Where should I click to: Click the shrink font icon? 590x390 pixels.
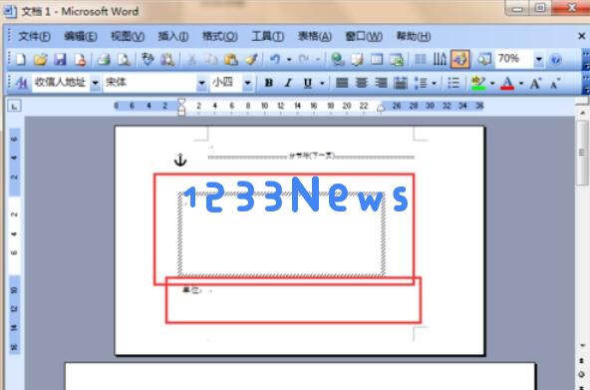[x=555, y=83]
